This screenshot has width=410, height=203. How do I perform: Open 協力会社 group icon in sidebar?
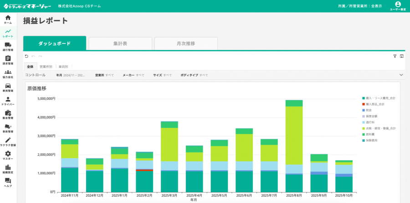(8, 73)
